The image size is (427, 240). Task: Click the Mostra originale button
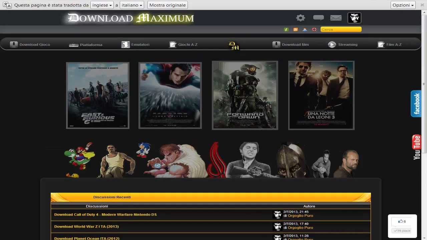pos(167,5)
